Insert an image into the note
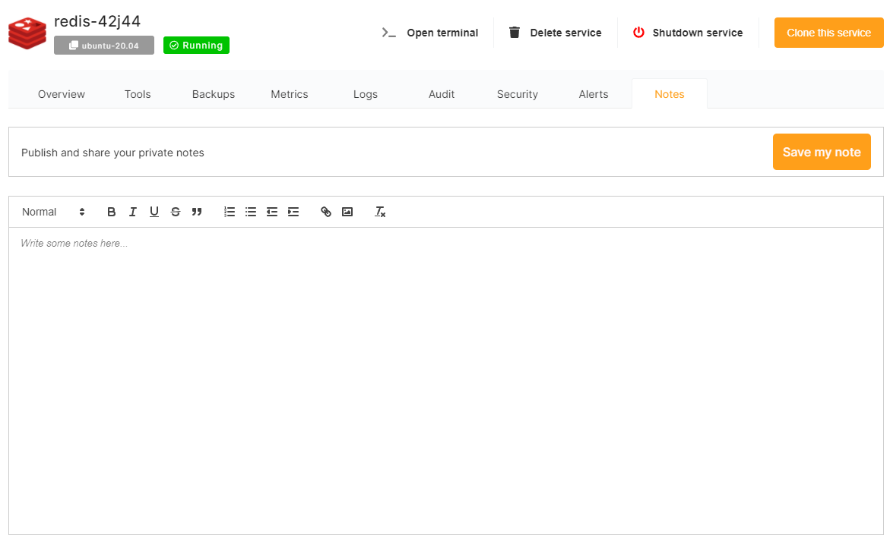 click(x=347, y=212)
